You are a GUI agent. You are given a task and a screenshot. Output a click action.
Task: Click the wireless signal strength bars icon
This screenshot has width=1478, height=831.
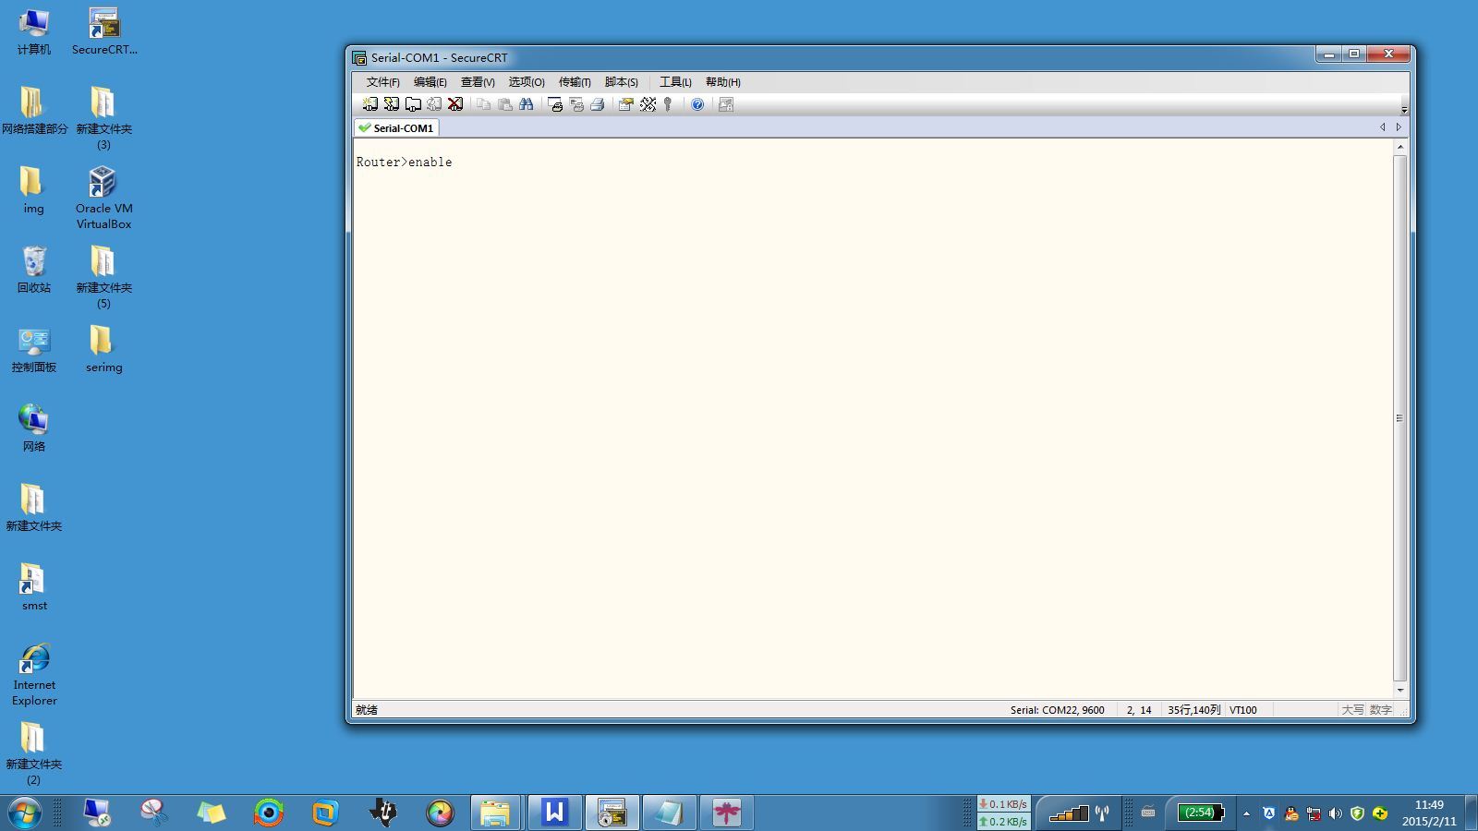point(1069,813)
